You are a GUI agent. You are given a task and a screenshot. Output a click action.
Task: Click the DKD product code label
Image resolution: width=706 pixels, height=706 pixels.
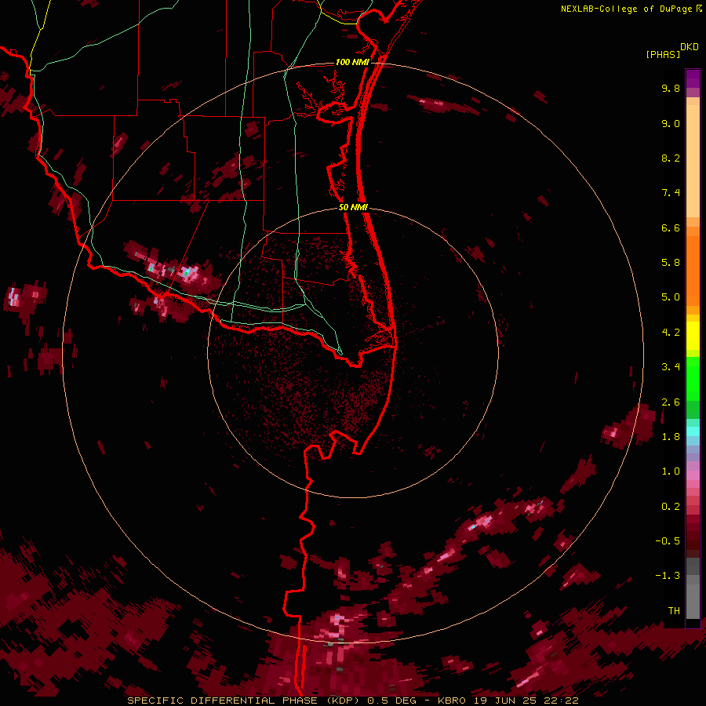tap(689, 47)
